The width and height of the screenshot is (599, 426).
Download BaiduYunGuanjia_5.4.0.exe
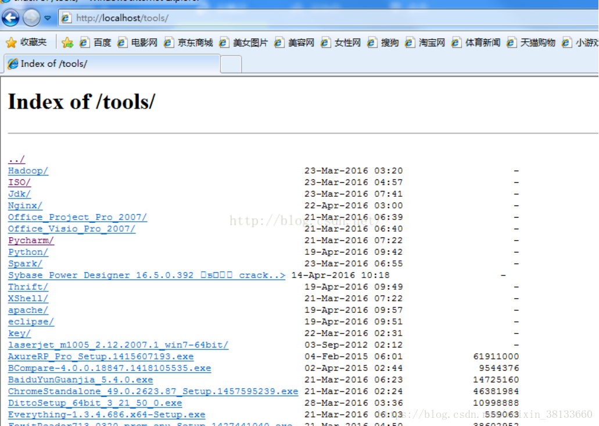point(81,380)
